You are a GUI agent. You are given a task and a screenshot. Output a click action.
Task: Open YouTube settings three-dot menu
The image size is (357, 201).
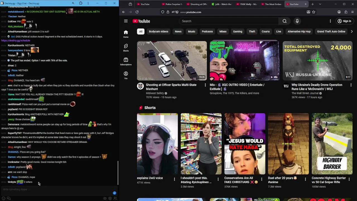coord(330,21)
